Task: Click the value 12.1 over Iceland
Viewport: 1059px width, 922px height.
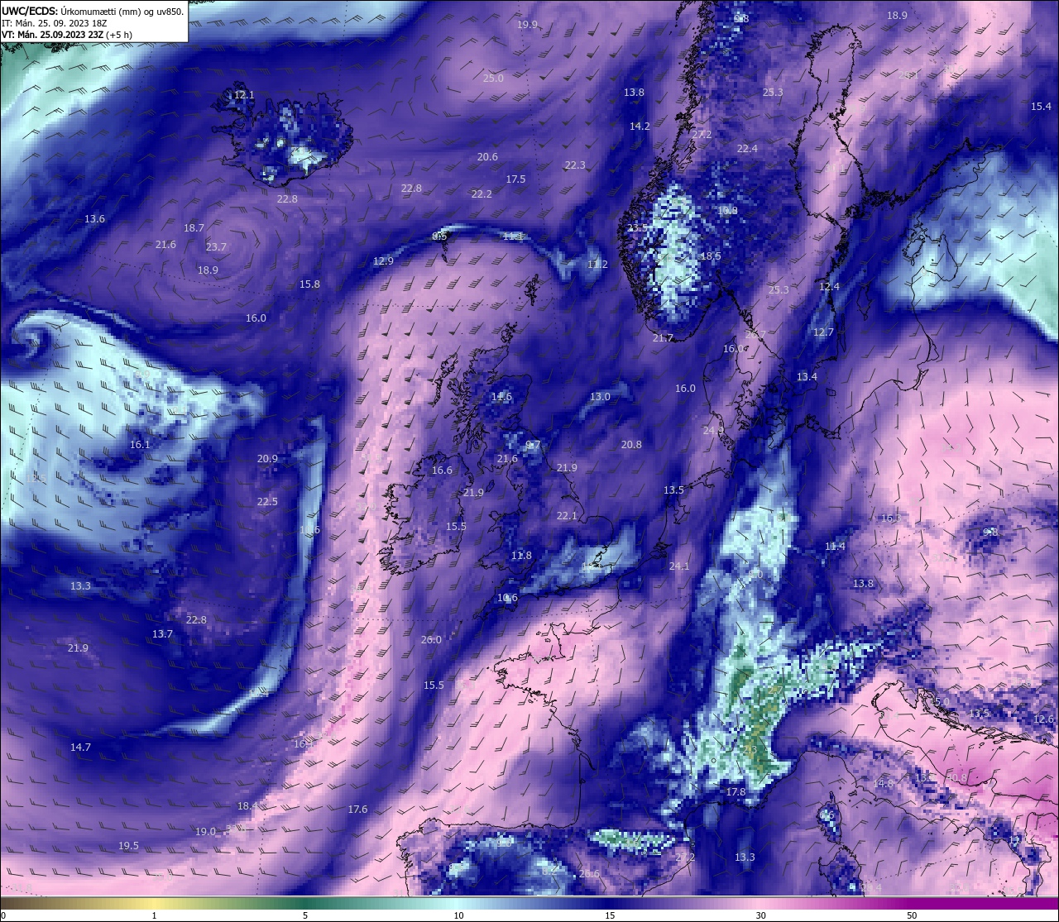Action: click(244, 95)
